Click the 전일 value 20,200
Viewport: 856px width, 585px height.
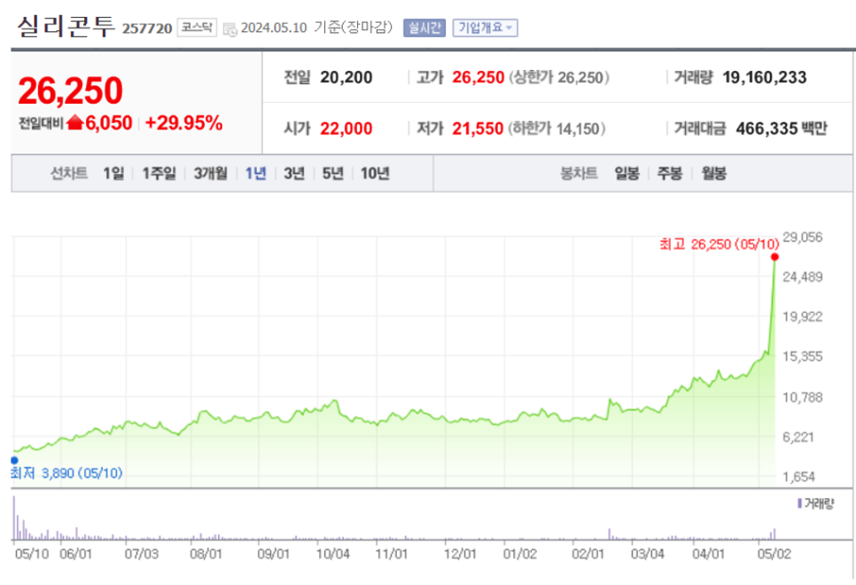pyautogui.click(x=346, y=78)
